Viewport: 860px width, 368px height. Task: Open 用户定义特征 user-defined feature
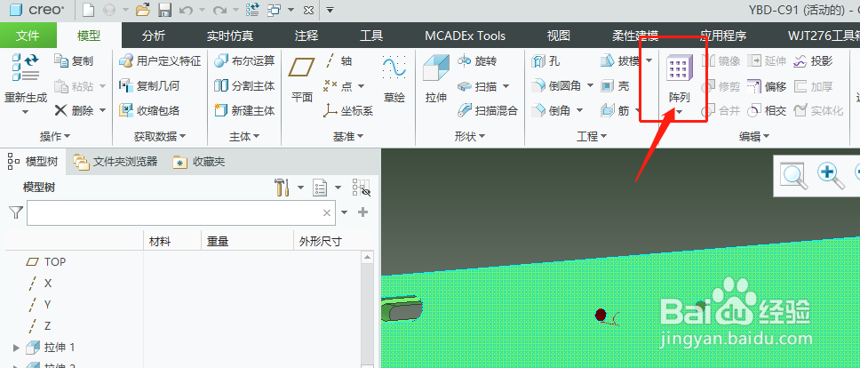click(x=160, y=60)
